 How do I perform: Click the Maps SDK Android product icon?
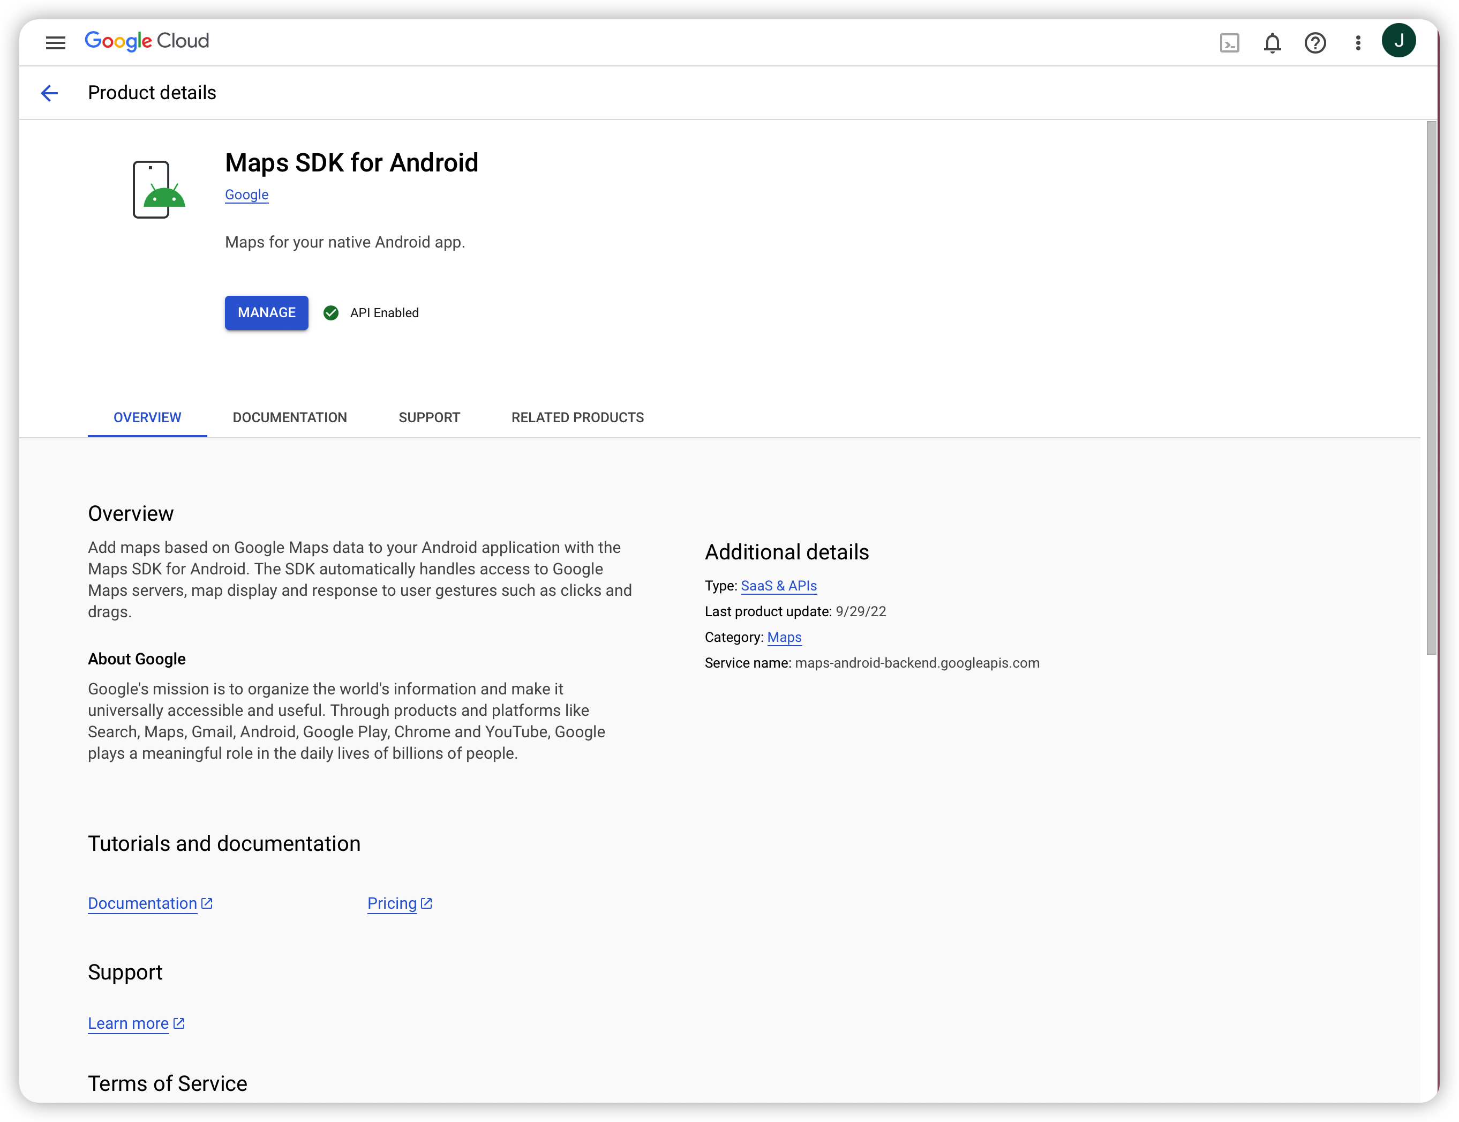click(158, 189)
